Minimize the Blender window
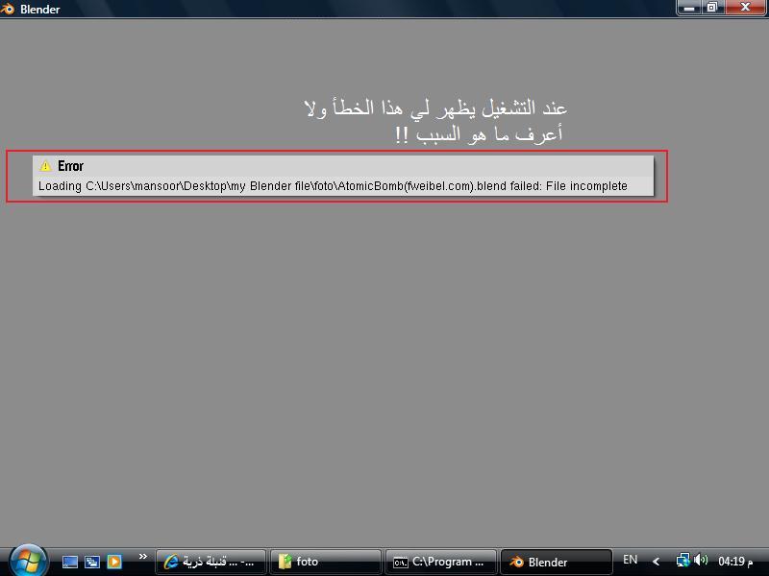Viewport: 769px width, 576px height. pos(689,8)
